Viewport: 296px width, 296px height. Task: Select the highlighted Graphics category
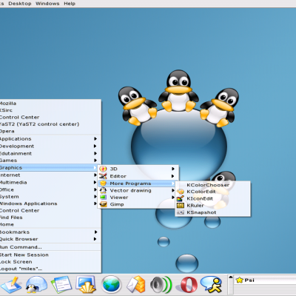[49, 168]
